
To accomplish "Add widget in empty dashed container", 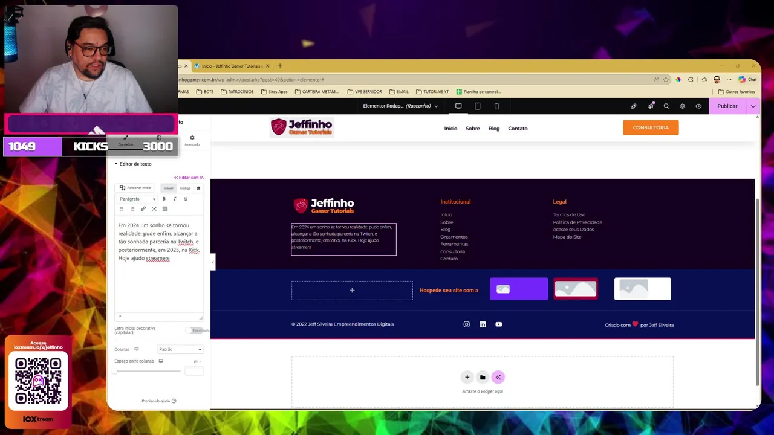I will pos(352,291).
